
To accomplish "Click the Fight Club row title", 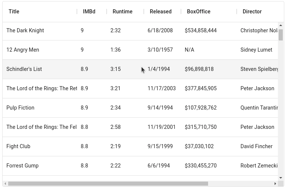I will tap(18, 146).
